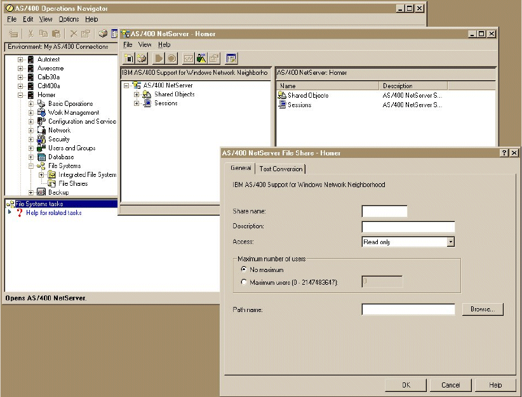Click the Paste icon in Operations Navigator toolbar
The height and width of the screenshot is (397, 522).
pyautogui.click(x=57, y=34)
